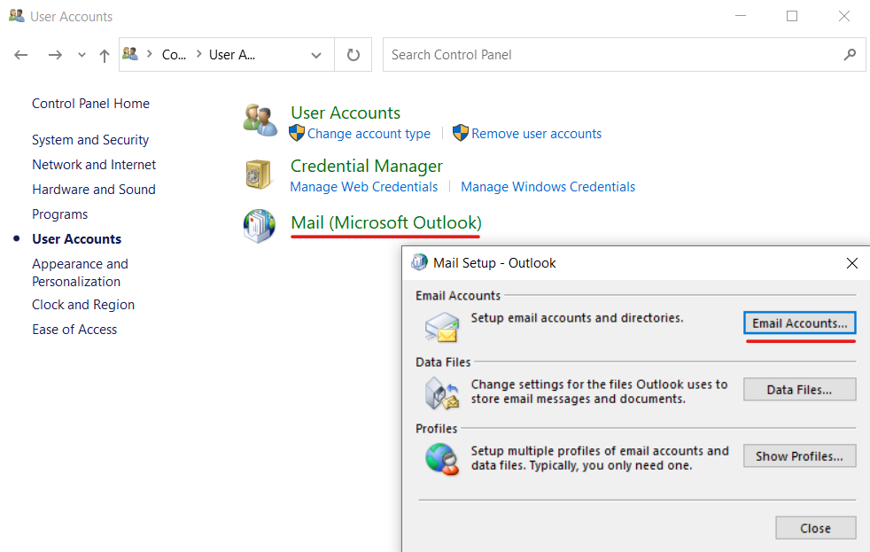Screen dimensions: 870x552
Task: Click the forward navigation arrow
Action: (55, 55)
